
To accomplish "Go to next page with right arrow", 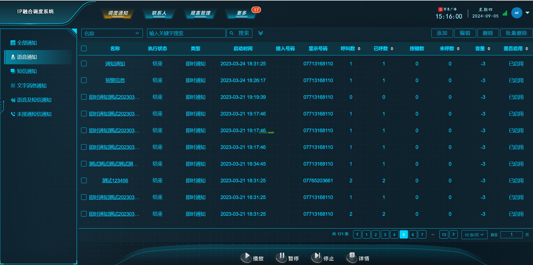I will tap(453, 234).
